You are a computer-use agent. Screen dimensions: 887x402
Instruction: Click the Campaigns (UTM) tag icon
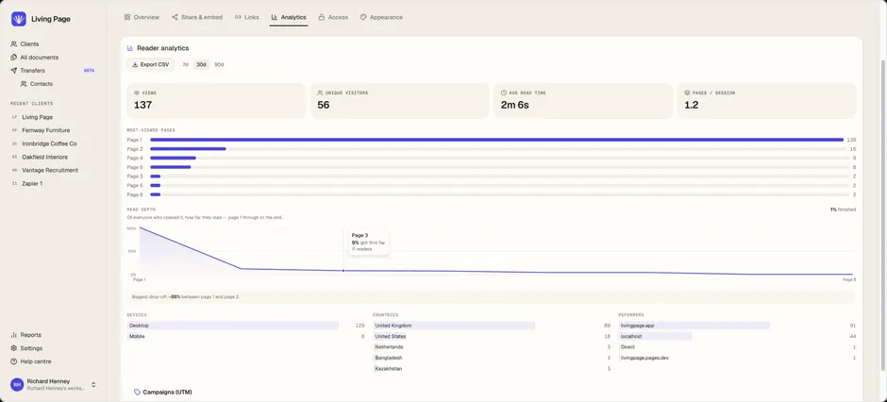click(138, 392)
